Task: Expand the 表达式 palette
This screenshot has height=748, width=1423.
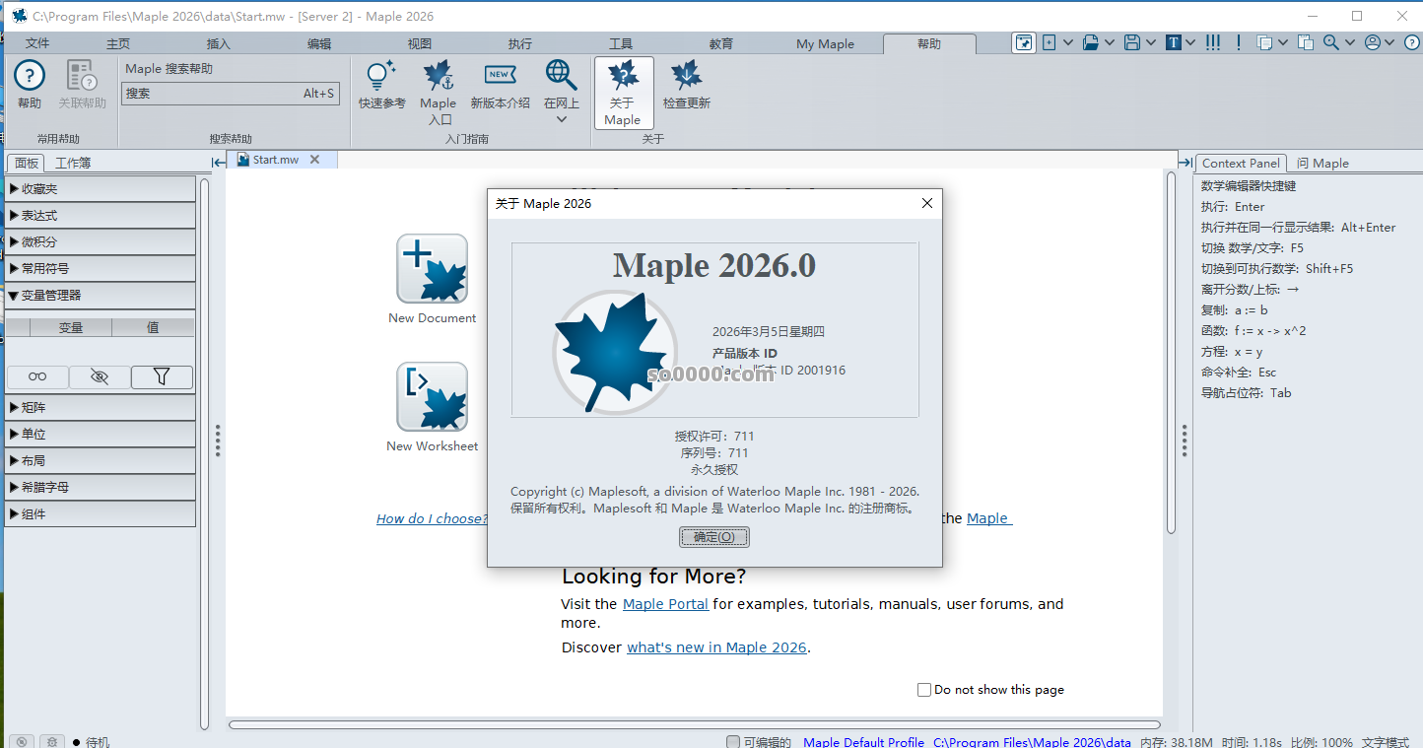Action: [101, 215]
